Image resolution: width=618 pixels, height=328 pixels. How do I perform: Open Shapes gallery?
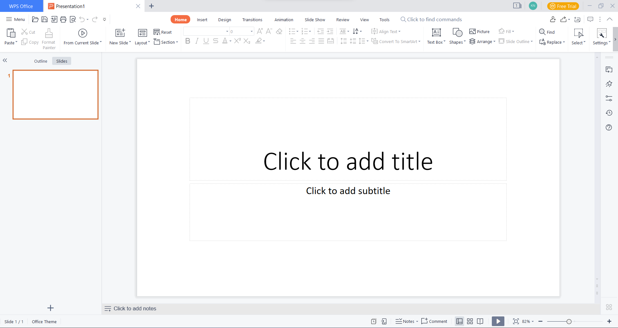[x=457, y=36]
